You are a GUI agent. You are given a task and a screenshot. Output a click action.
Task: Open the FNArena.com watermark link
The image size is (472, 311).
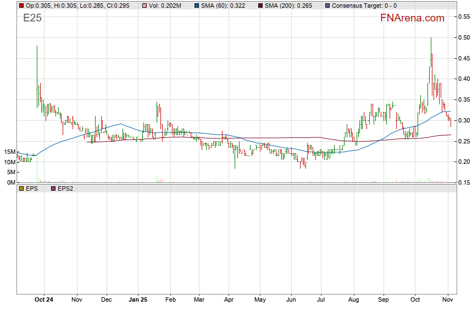point(412,18)
